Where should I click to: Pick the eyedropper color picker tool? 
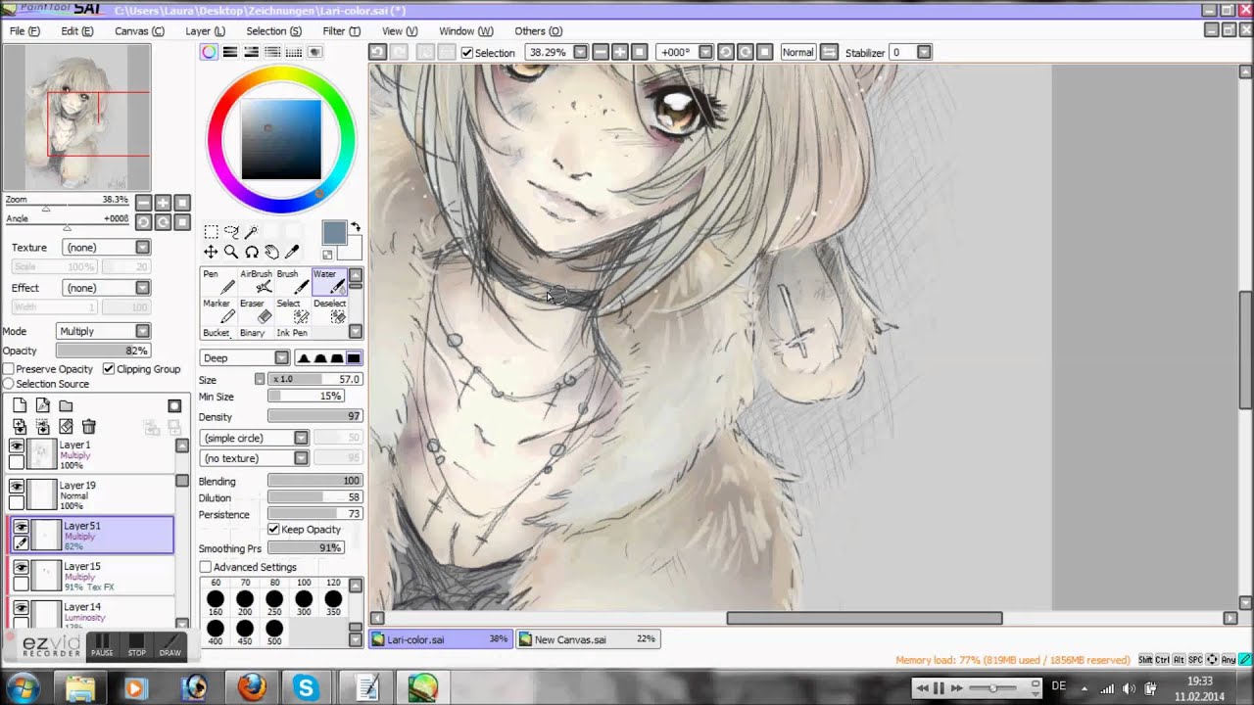291,253
